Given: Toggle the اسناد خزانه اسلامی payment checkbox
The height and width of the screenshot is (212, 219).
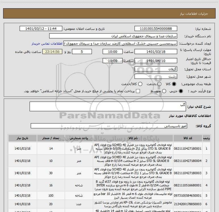Looking at the screenshot, I should tap(138, 91).
